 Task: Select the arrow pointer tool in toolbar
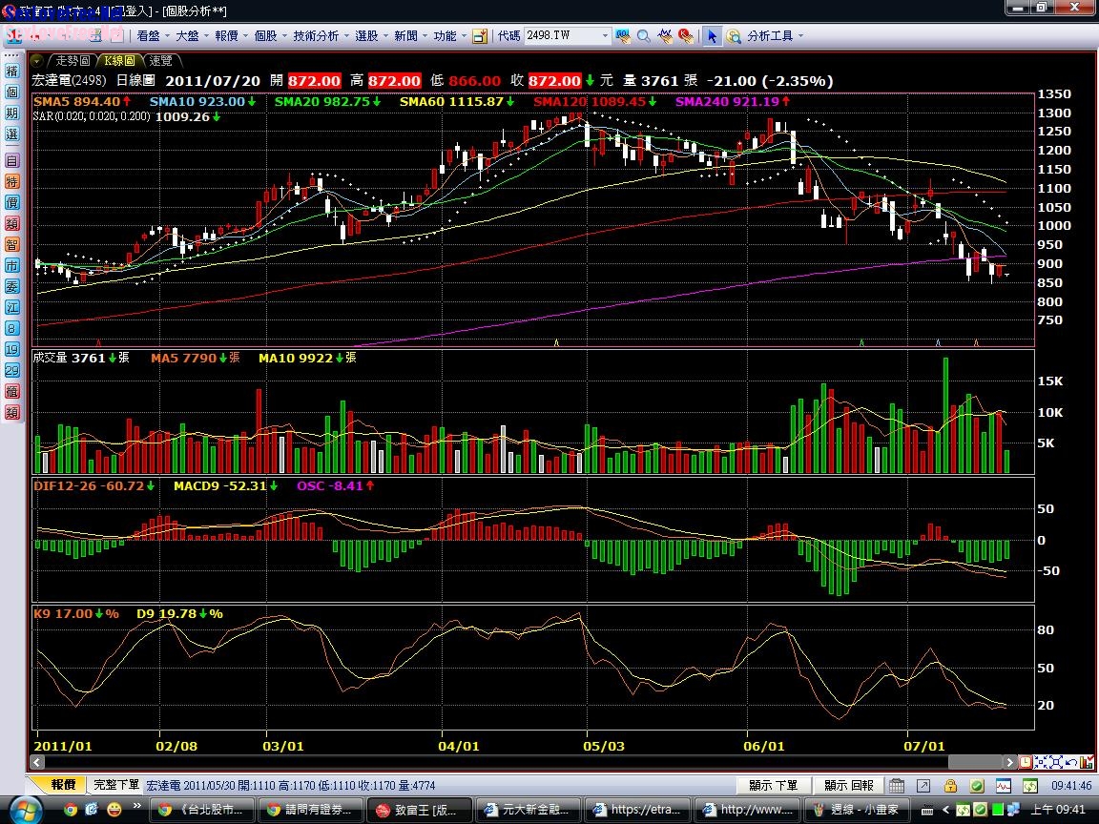click(712, 36)
